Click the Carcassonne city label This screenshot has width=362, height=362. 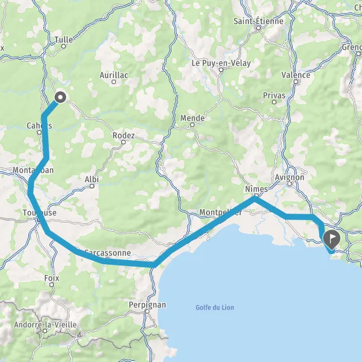[x=107, y=253]
